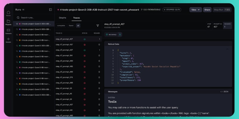Click the Share button
This screenshot has width=239, height=119.
pos(207,10)
